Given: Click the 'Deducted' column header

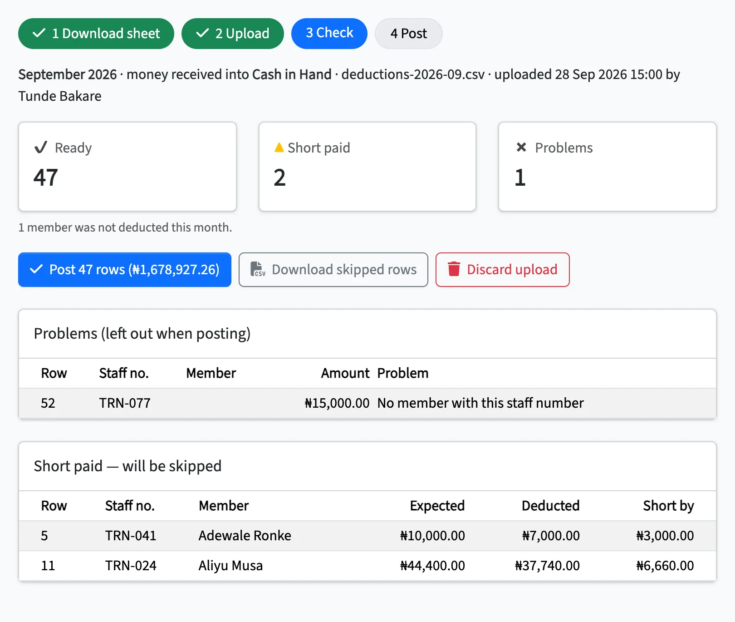Looking at the screenshot, I should point(551,506).
